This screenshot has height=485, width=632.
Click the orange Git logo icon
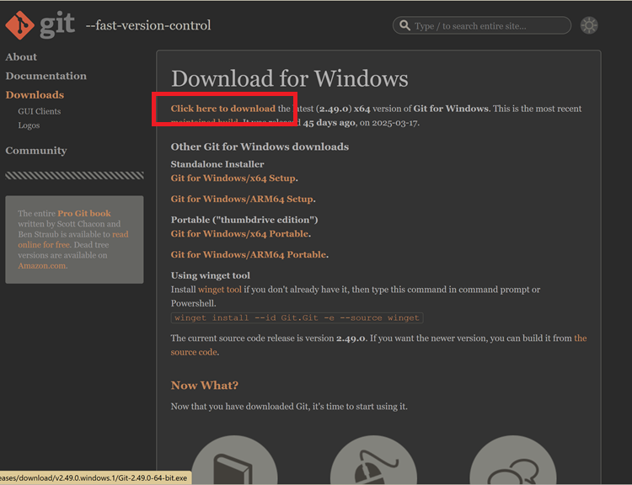(19, 25)
